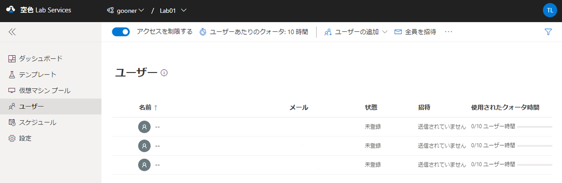Click the virtual machine monitor icon in sidebar
This screenshot has width=562, height=183.
12,90
